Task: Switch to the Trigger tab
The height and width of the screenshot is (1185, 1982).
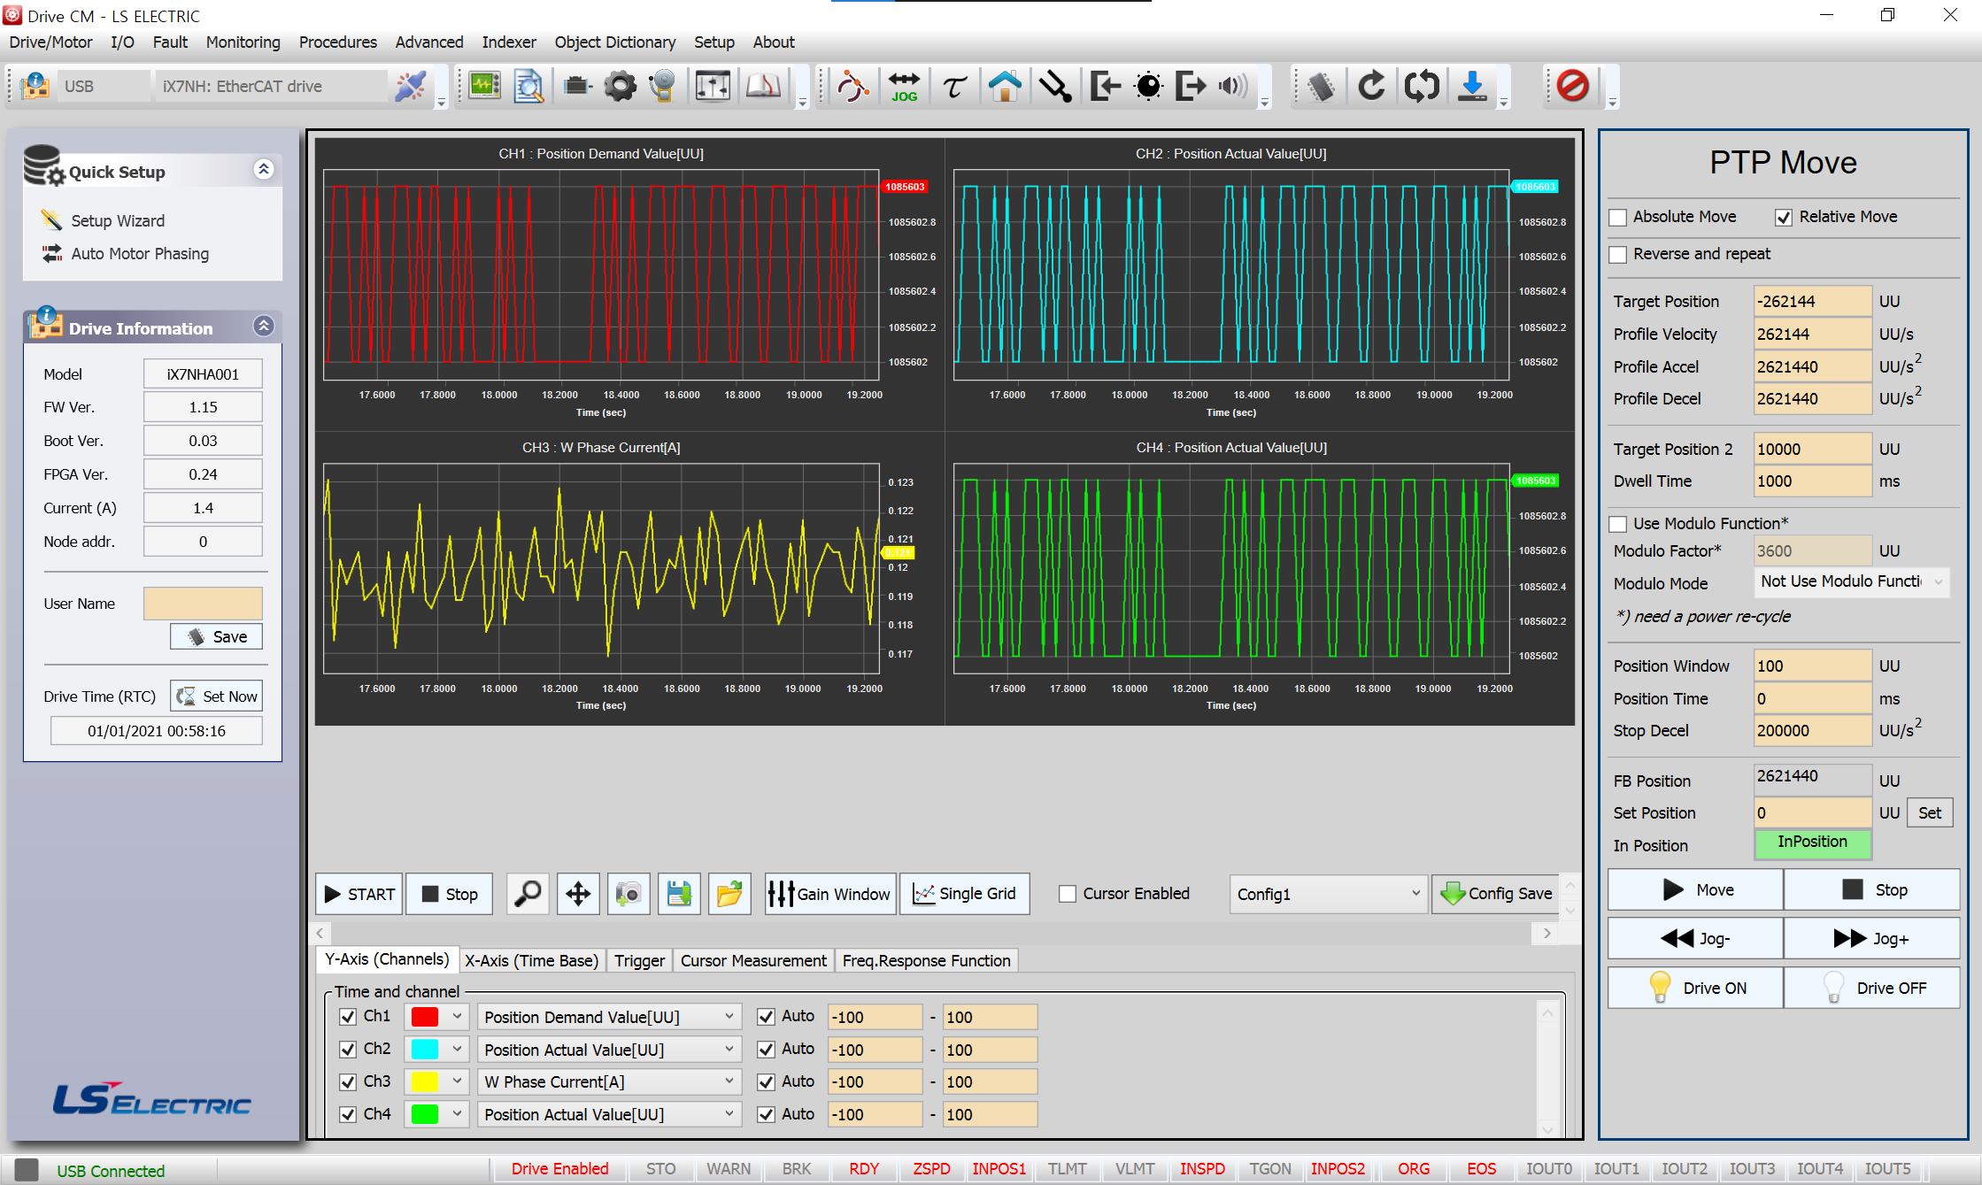Action: pos(639,960)
